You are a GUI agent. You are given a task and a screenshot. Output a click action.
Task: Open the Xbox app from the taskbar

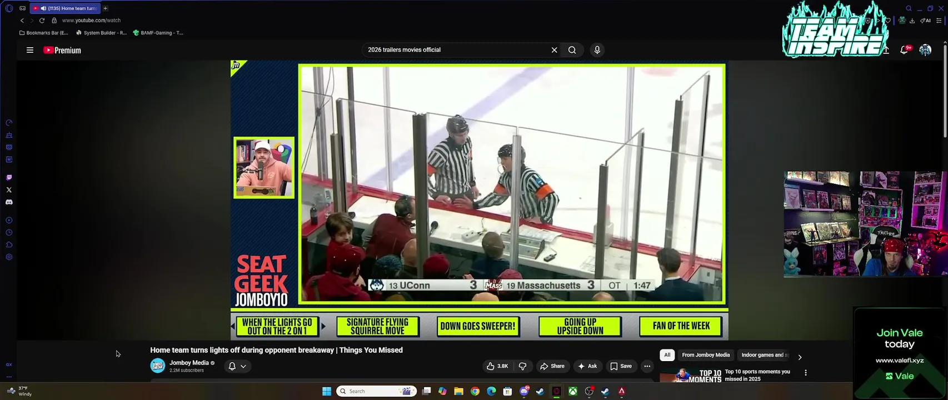572,391
